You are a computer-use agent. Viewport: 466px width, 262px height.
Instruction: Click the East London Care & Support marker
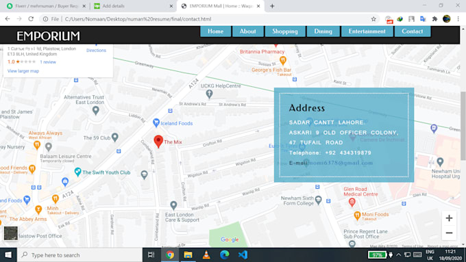[x=173, y=205]
